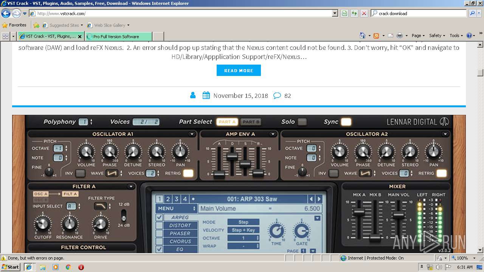The image size is (484, 272).
Task: Select the VST Crack tab
Action: click(51, 37)
